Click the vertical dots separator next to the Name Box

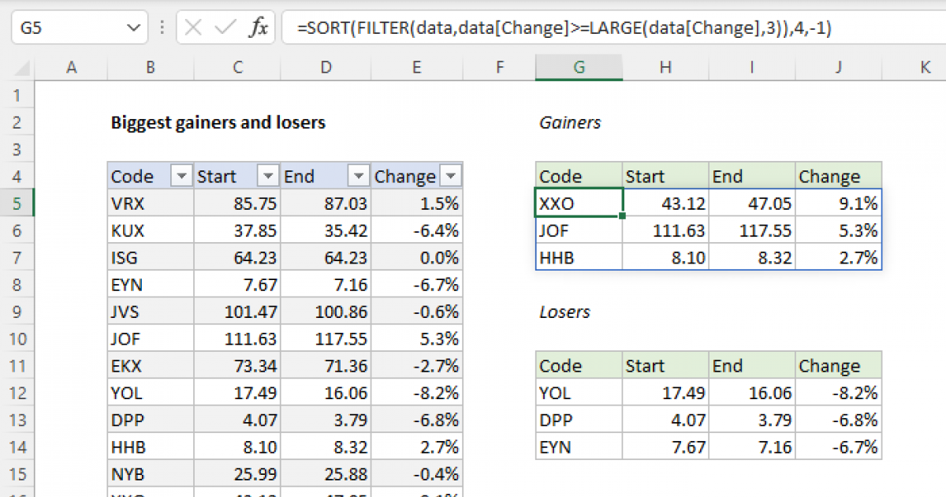pos(162,28)
